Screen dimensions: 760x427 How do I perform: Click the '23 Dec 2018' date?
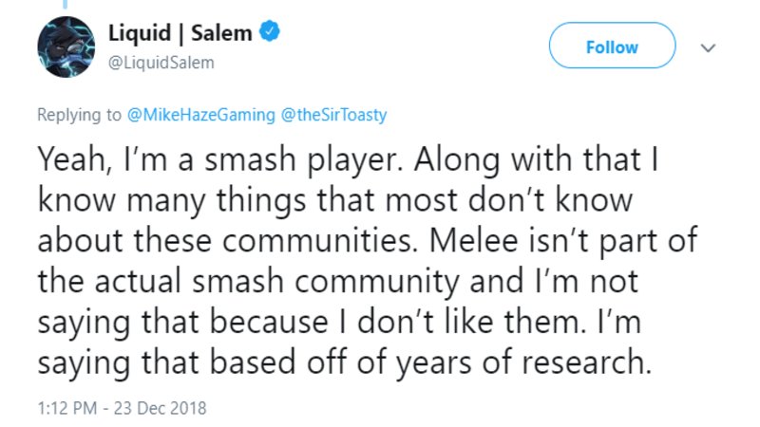coord(160,408)
